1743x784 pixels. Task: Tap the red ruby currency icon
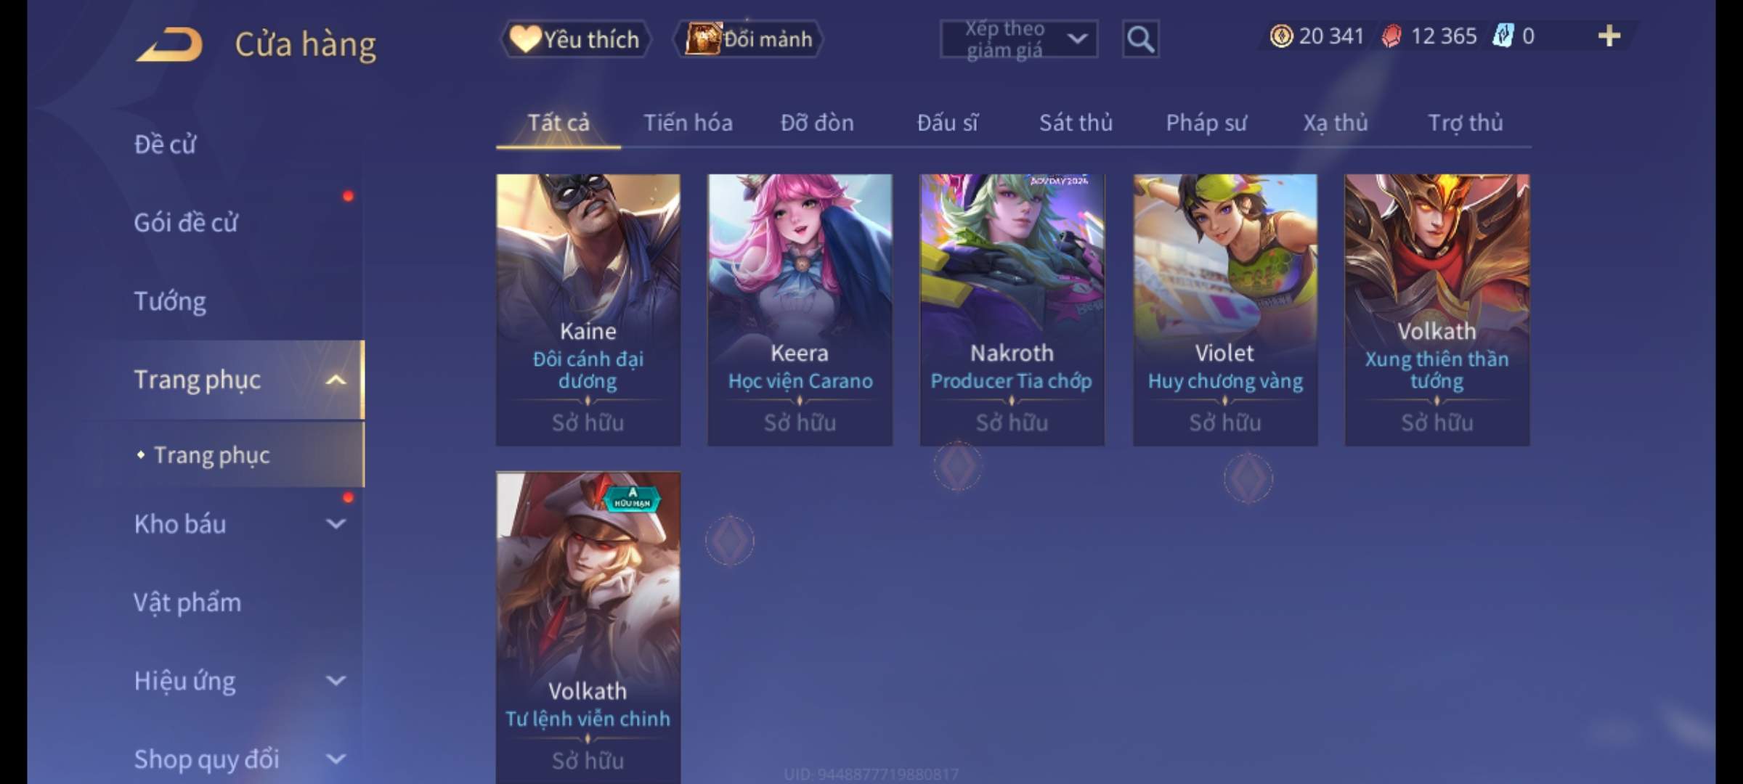pos(1391,36)
